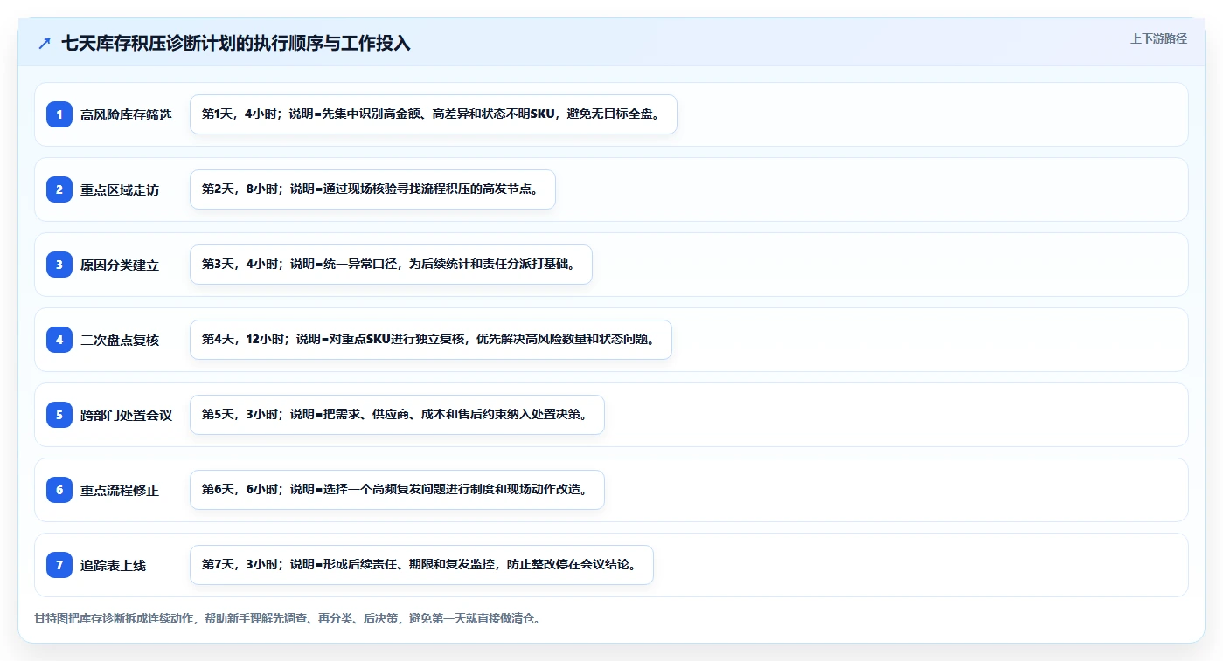This screenshot has width=1223, height=661.
Task: Click the footer note starting with 甘特图把库存诊断
Action: (288, 618)
